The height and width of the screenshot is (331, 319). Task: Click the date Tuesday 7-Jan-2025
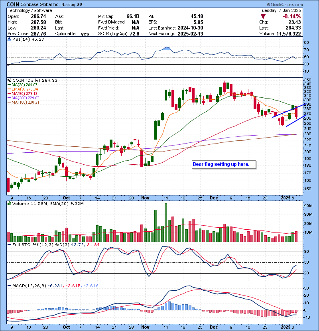point(280,10)
